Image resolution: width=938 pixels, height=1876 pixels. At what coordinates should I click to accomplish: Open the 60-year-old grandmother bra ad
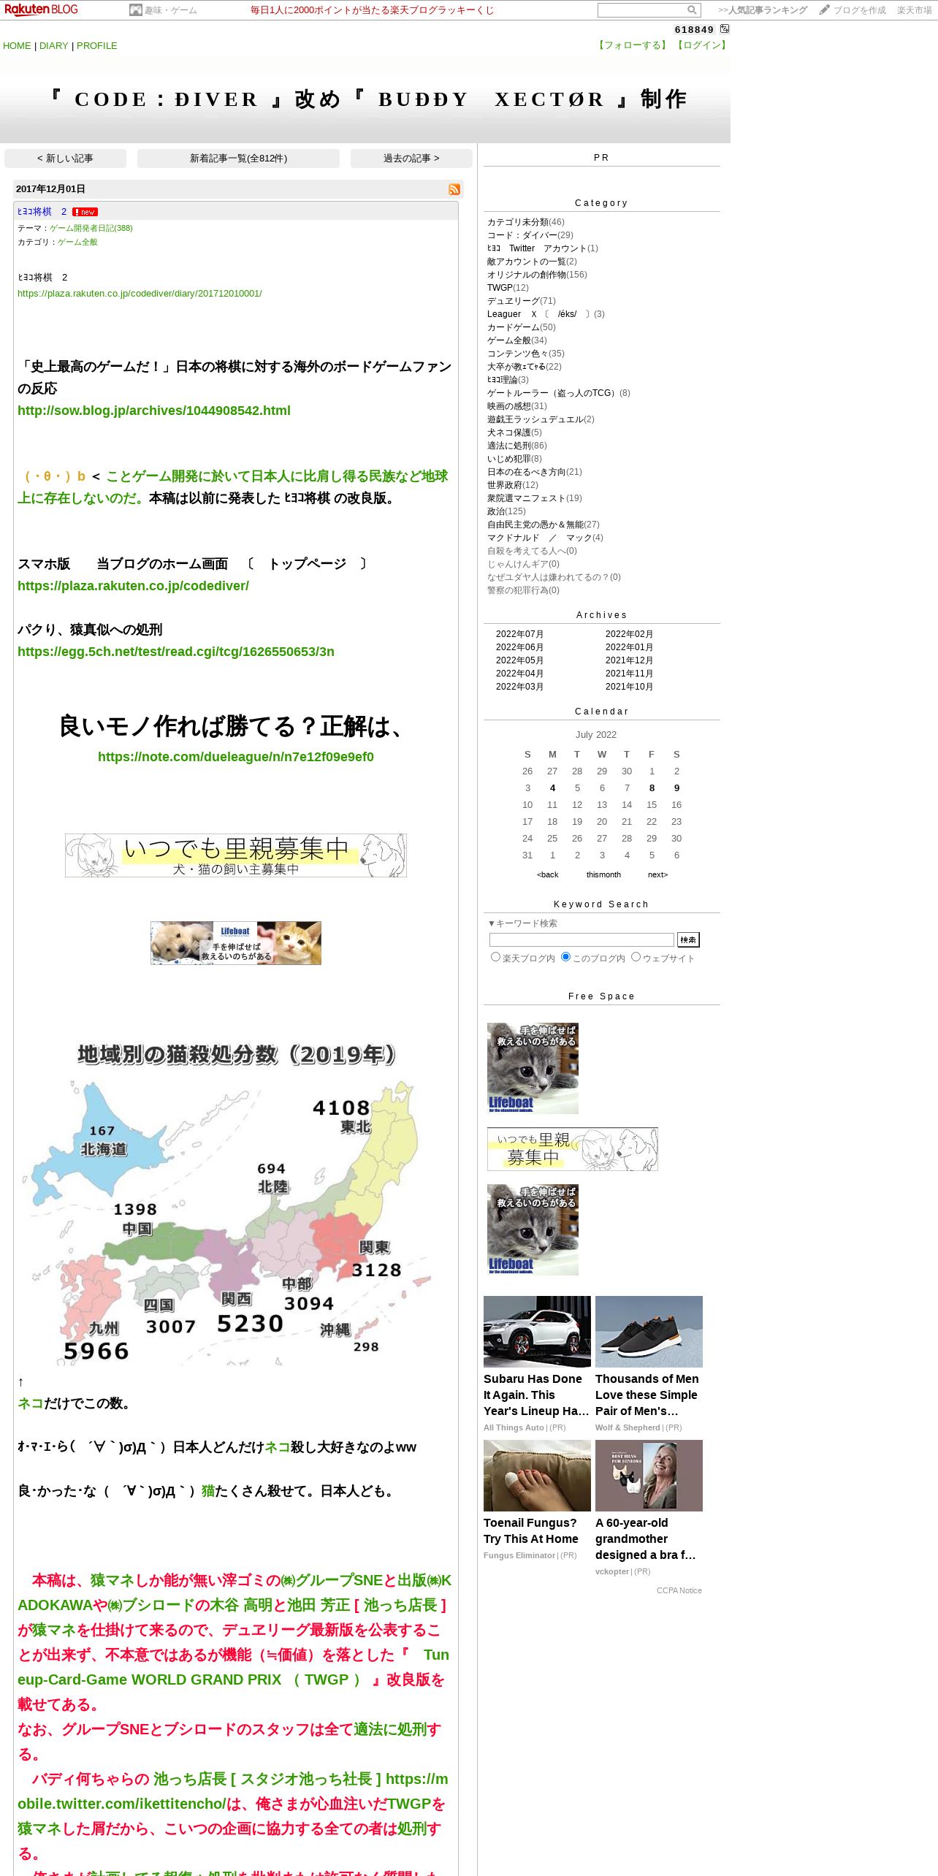click(x=649, y=1476)
